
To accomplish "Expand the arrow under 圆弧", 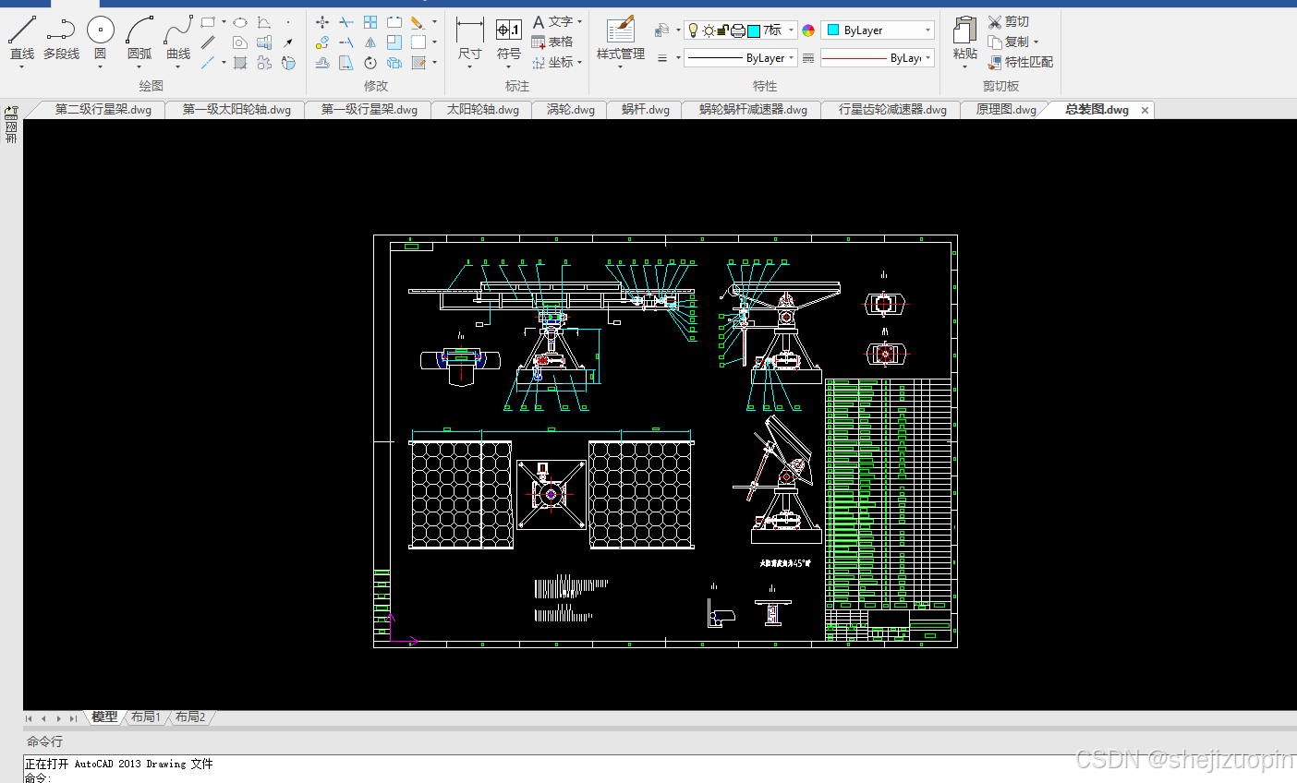I will coord(139,66).
